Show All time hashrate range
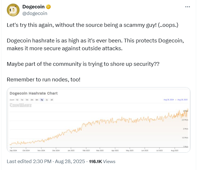The image size is (197, 170). 52,100
